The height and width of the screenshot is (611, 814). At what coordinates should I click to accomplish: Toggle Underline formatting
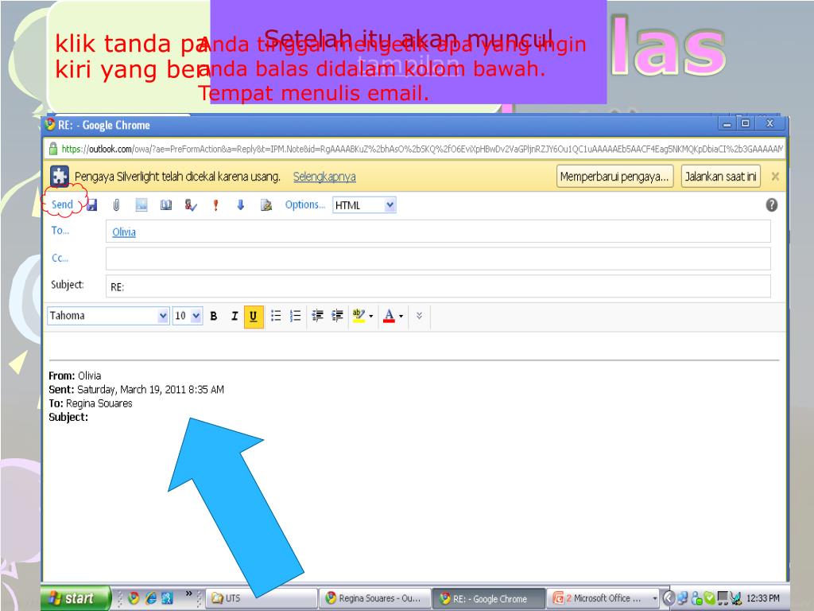254,317
